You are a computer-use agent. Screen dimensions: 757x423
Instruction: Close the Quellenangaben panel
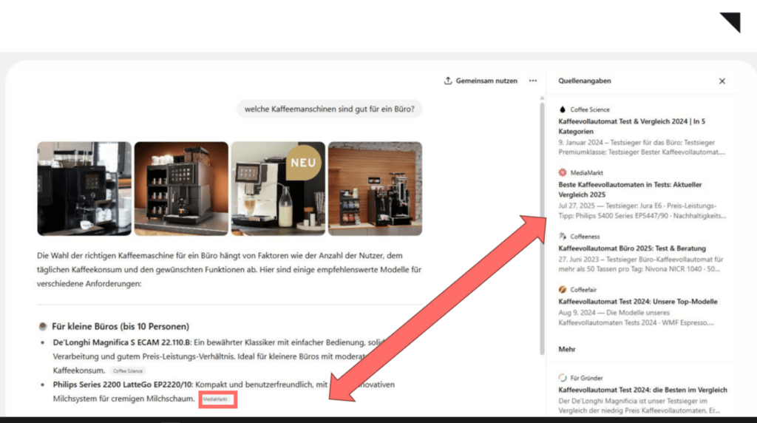point(722,81)
